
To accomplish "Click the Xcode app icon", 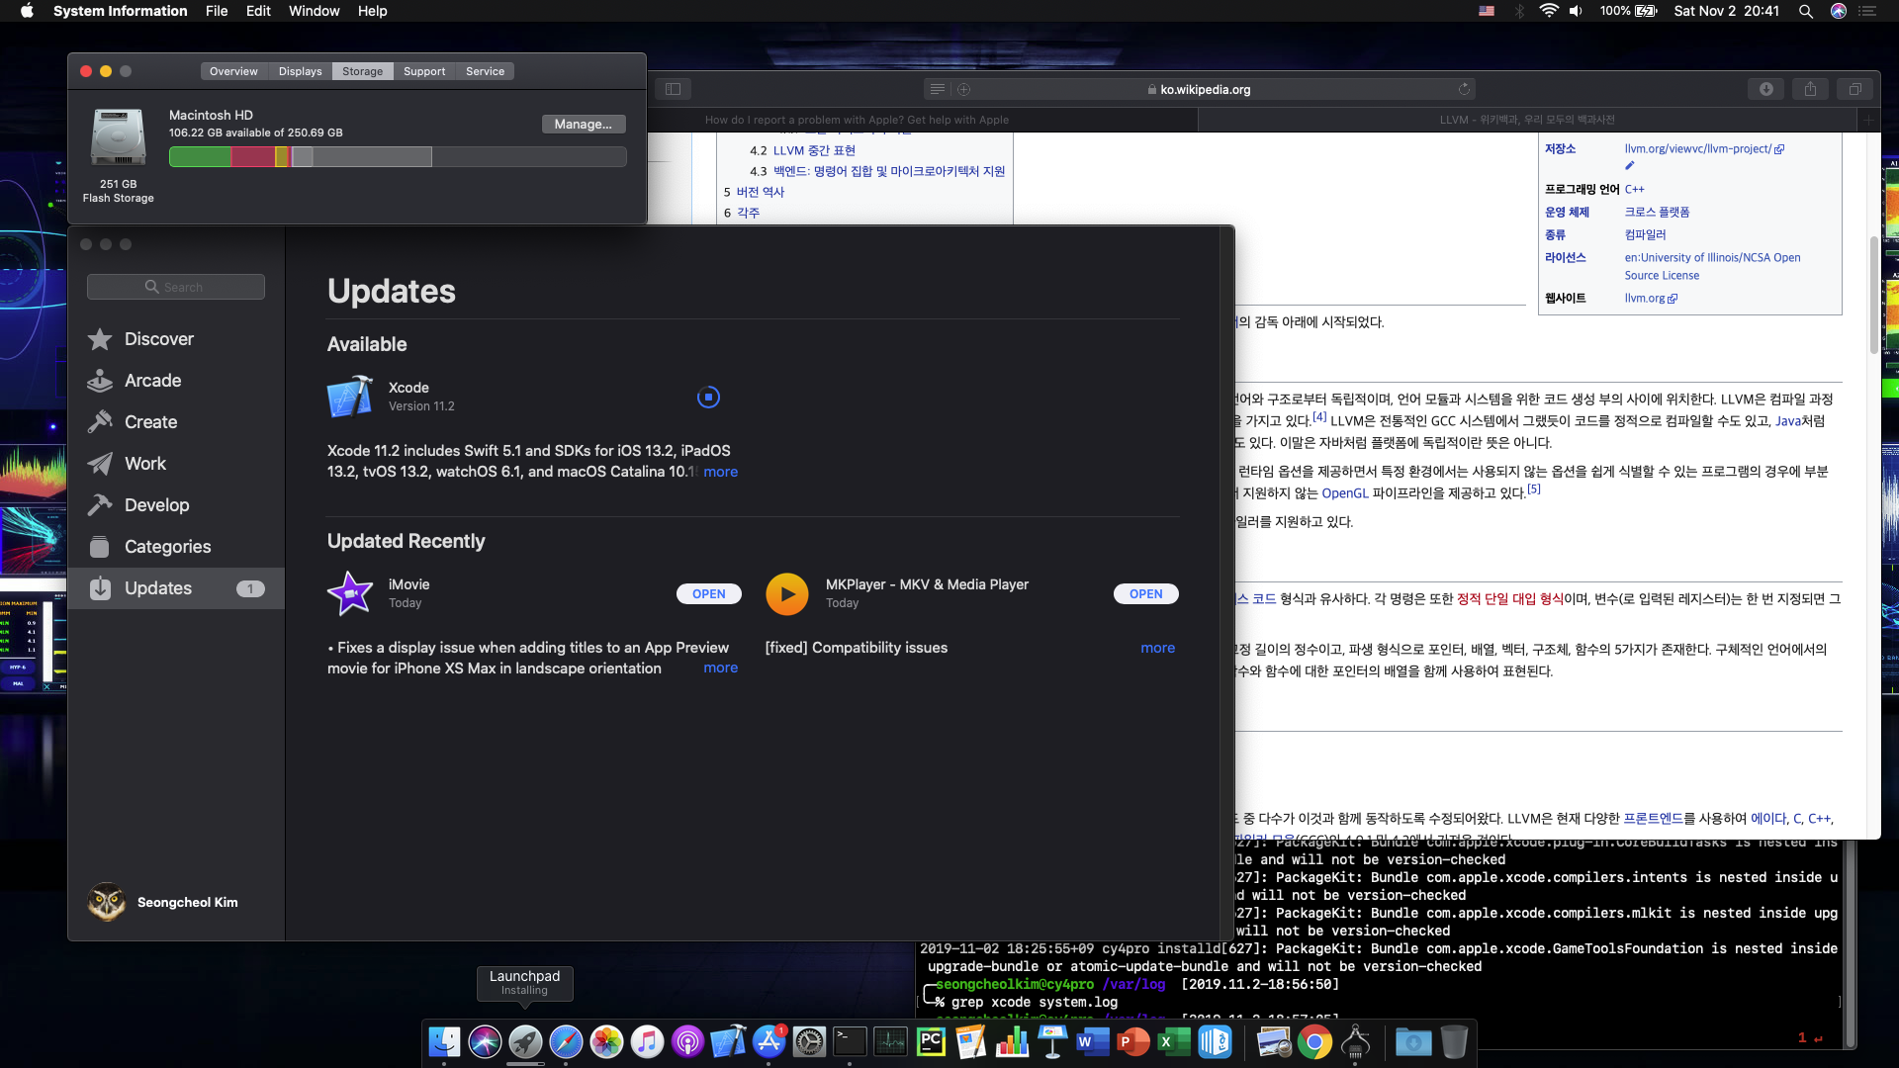I will coord(350,397).
